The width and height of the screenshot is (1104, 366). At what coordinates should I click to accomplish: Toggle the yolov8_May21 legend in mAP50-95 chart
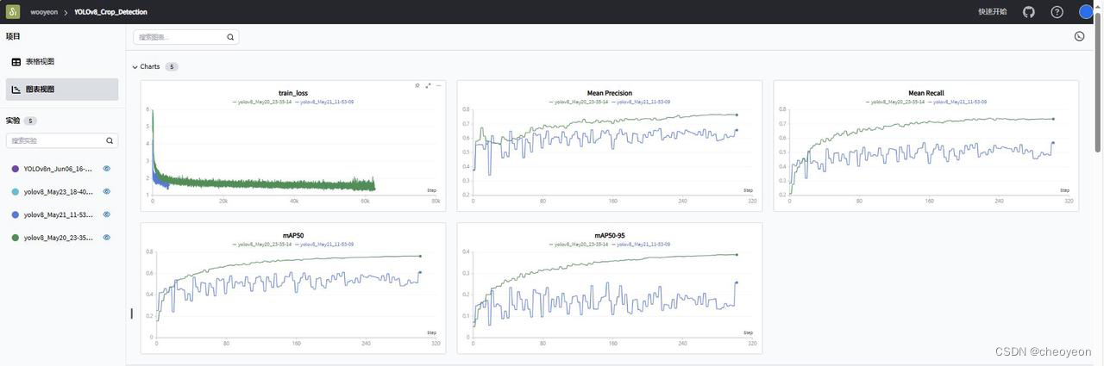tap(641, 245)
